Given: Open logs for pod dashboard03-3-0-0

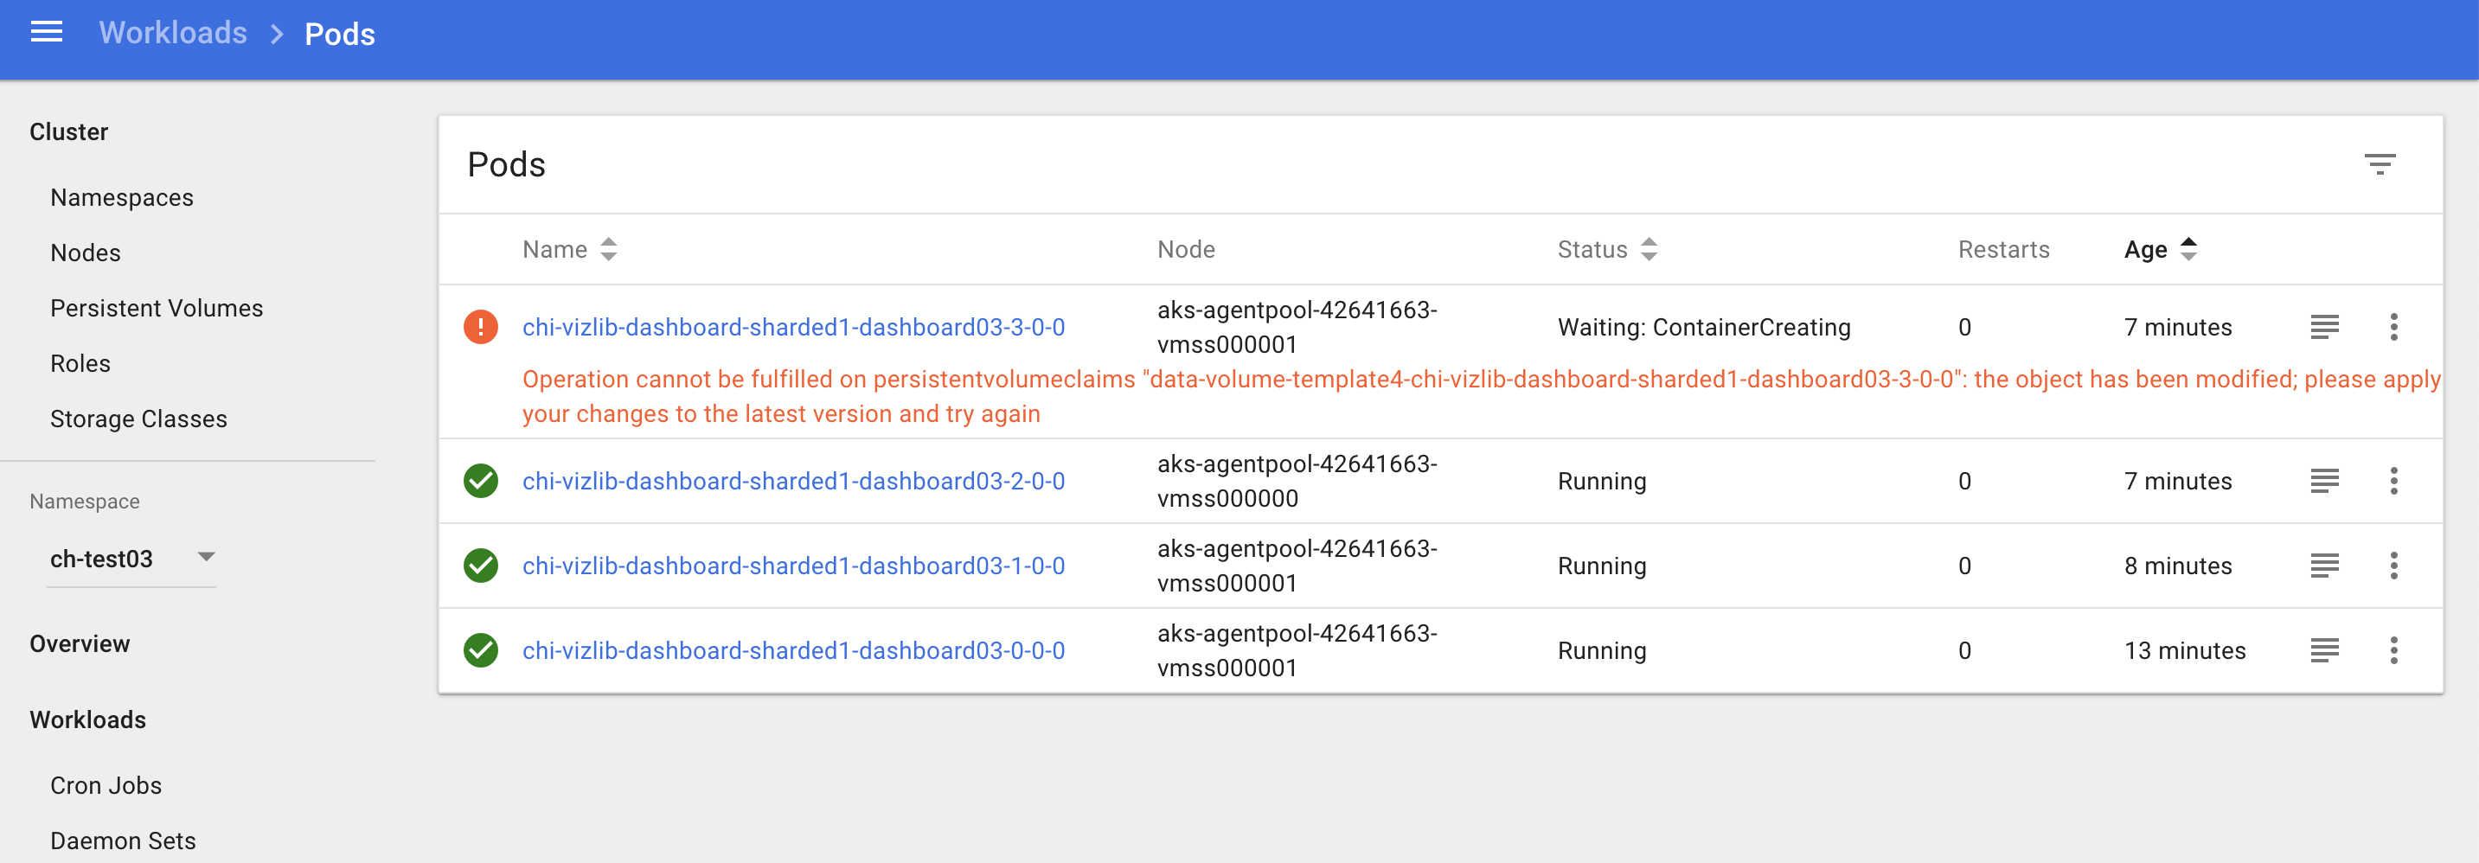Looking at the screenshot, I should (2324, 327).
